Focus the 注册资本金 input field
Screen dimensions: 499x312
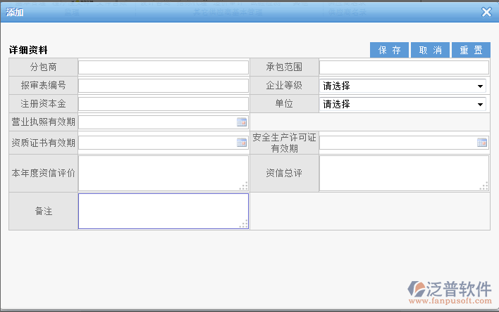pos(164,104)
